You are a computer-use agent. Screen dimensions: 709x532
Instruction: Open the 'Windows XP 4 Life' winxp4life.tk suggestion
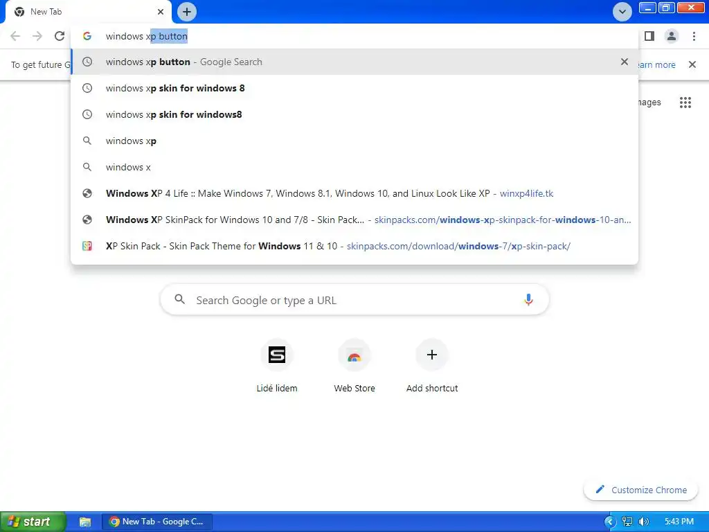coord(354,193)
